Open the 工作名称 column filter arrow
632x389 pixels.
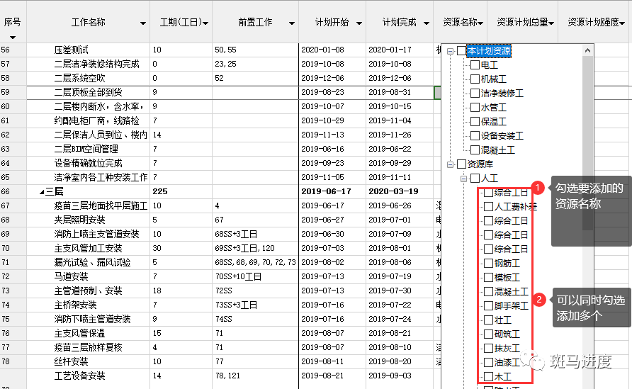[142, 23]
